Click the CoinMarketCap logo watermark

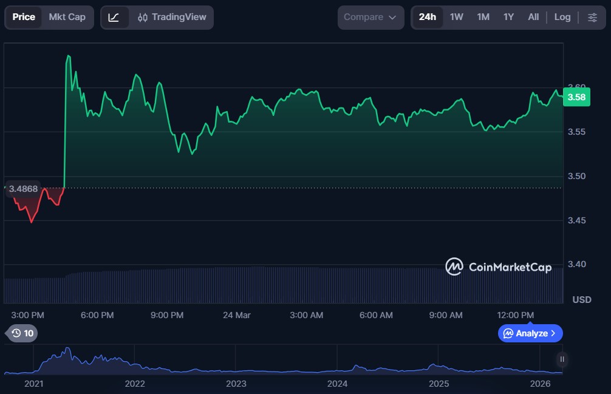(x=498, y=267)
